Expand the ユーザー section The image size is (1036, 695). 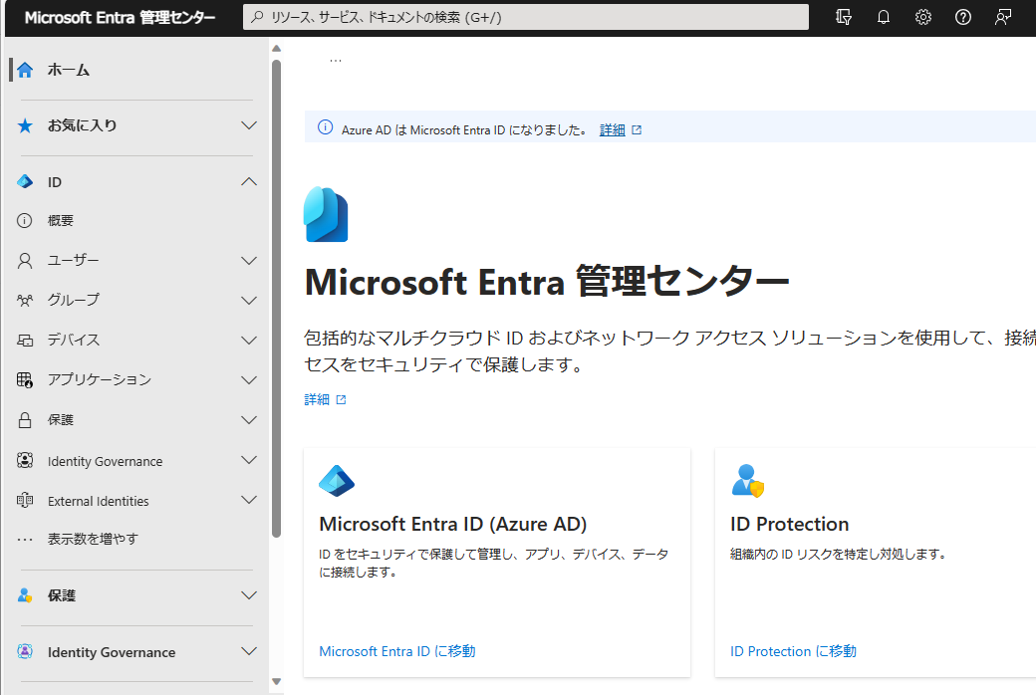pyautogui.click(x=248, y=260)
